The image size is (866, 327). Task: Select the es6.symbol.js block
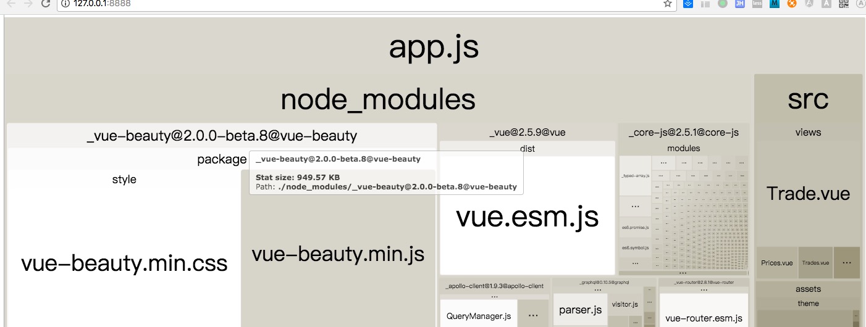(x=635, y=247)
